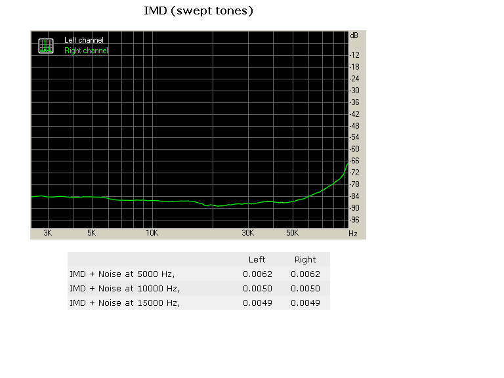This screenshot has height=378, width=504.
Task: Click the -66 dB scale label
Action: click(x=354, y=161)
